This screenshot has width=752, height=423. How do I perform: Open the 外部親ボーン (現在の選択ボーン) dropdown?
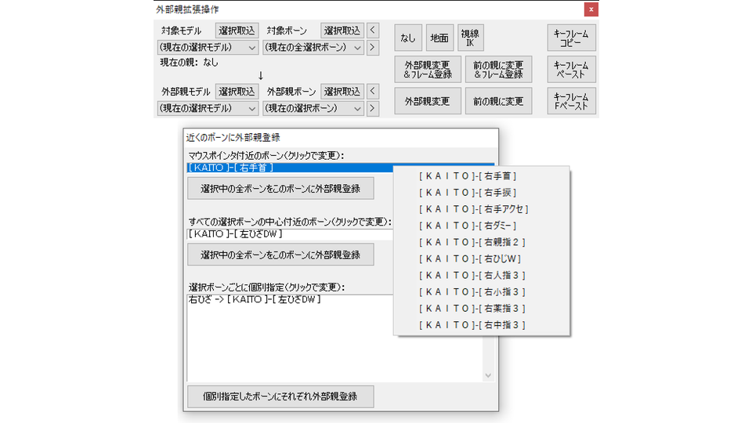point(313,108)
